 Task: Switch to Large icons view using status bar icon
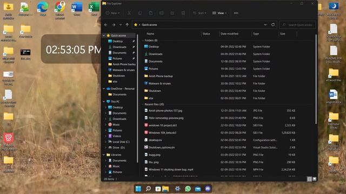[315, 179]
